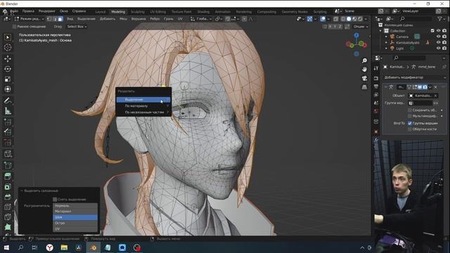
Task: Choose 'По материалу' in the Разделить menu
Action: pos(143,106)
